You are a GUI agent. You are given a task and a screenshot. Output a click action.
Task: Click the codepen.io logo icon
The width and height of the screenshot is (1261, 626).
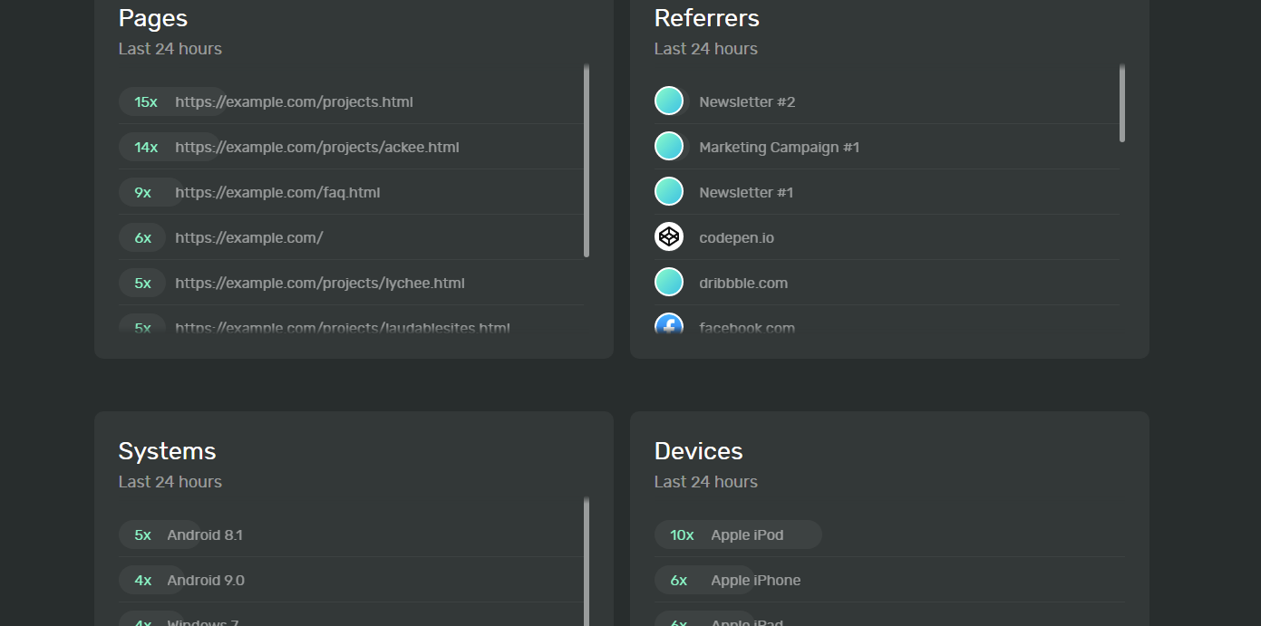[668, 237]
